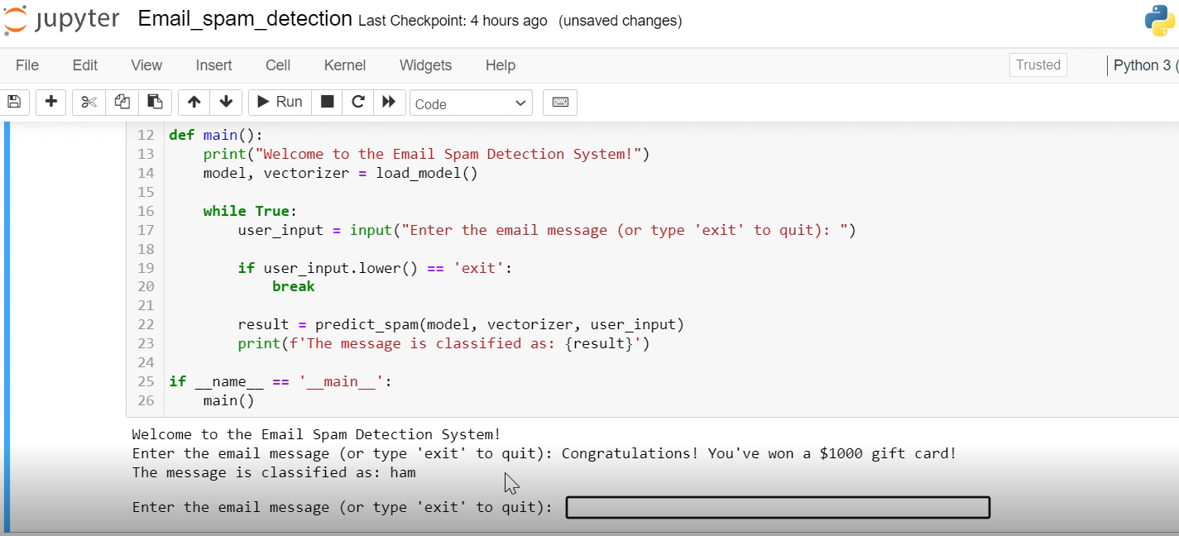Cut selected cells with scissors icon
This screenshot has width=1179, height=536.
point(89,103)
